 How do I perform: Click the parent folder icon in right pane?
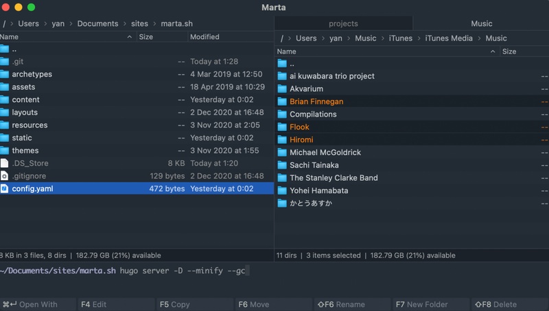(282, 64)
